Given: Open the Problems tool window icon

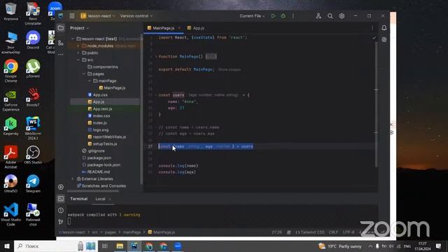Looking at the screenshot, I should [61, 210].
